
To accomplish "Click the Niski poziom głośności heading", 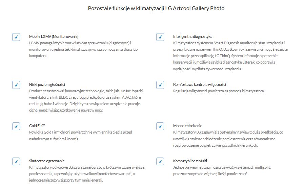I will tap(47, 84).
